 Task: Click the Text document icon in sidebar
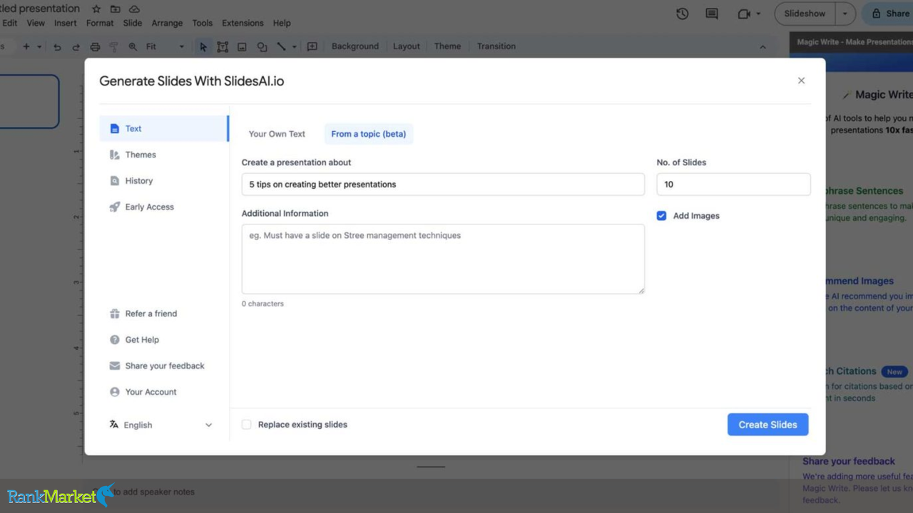tap(114, 129)
